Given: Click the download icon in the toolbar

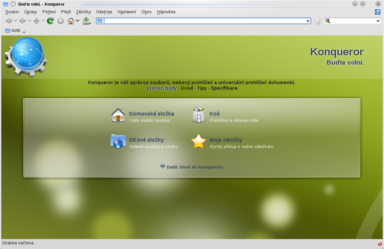Looking at the screenshot, I should [x=86, y=21].
